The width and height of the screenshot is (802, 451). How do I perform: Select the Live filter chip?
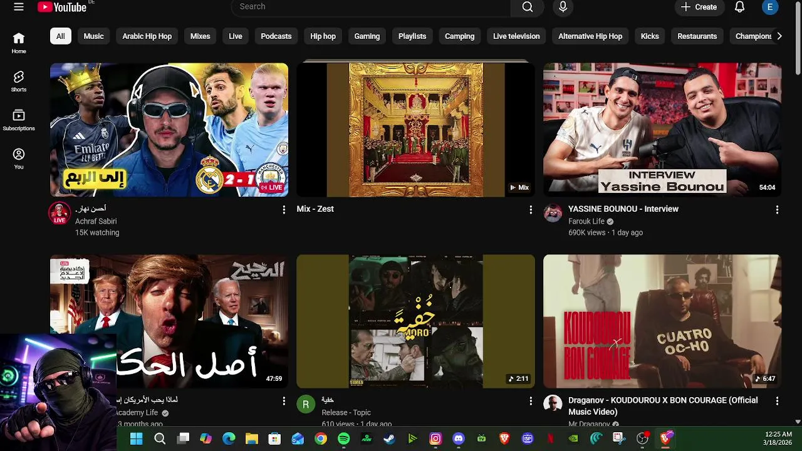[x=236, y=36]
